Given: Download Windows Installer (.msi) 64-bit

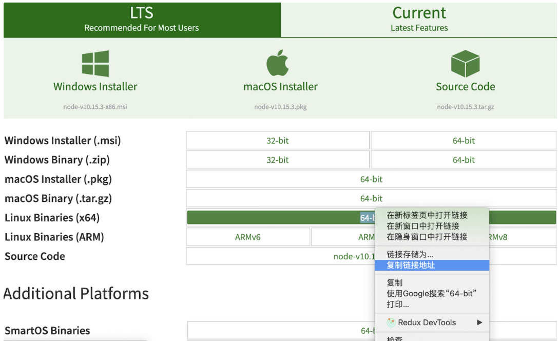Looking at the screenshot, I should [464, 141].
